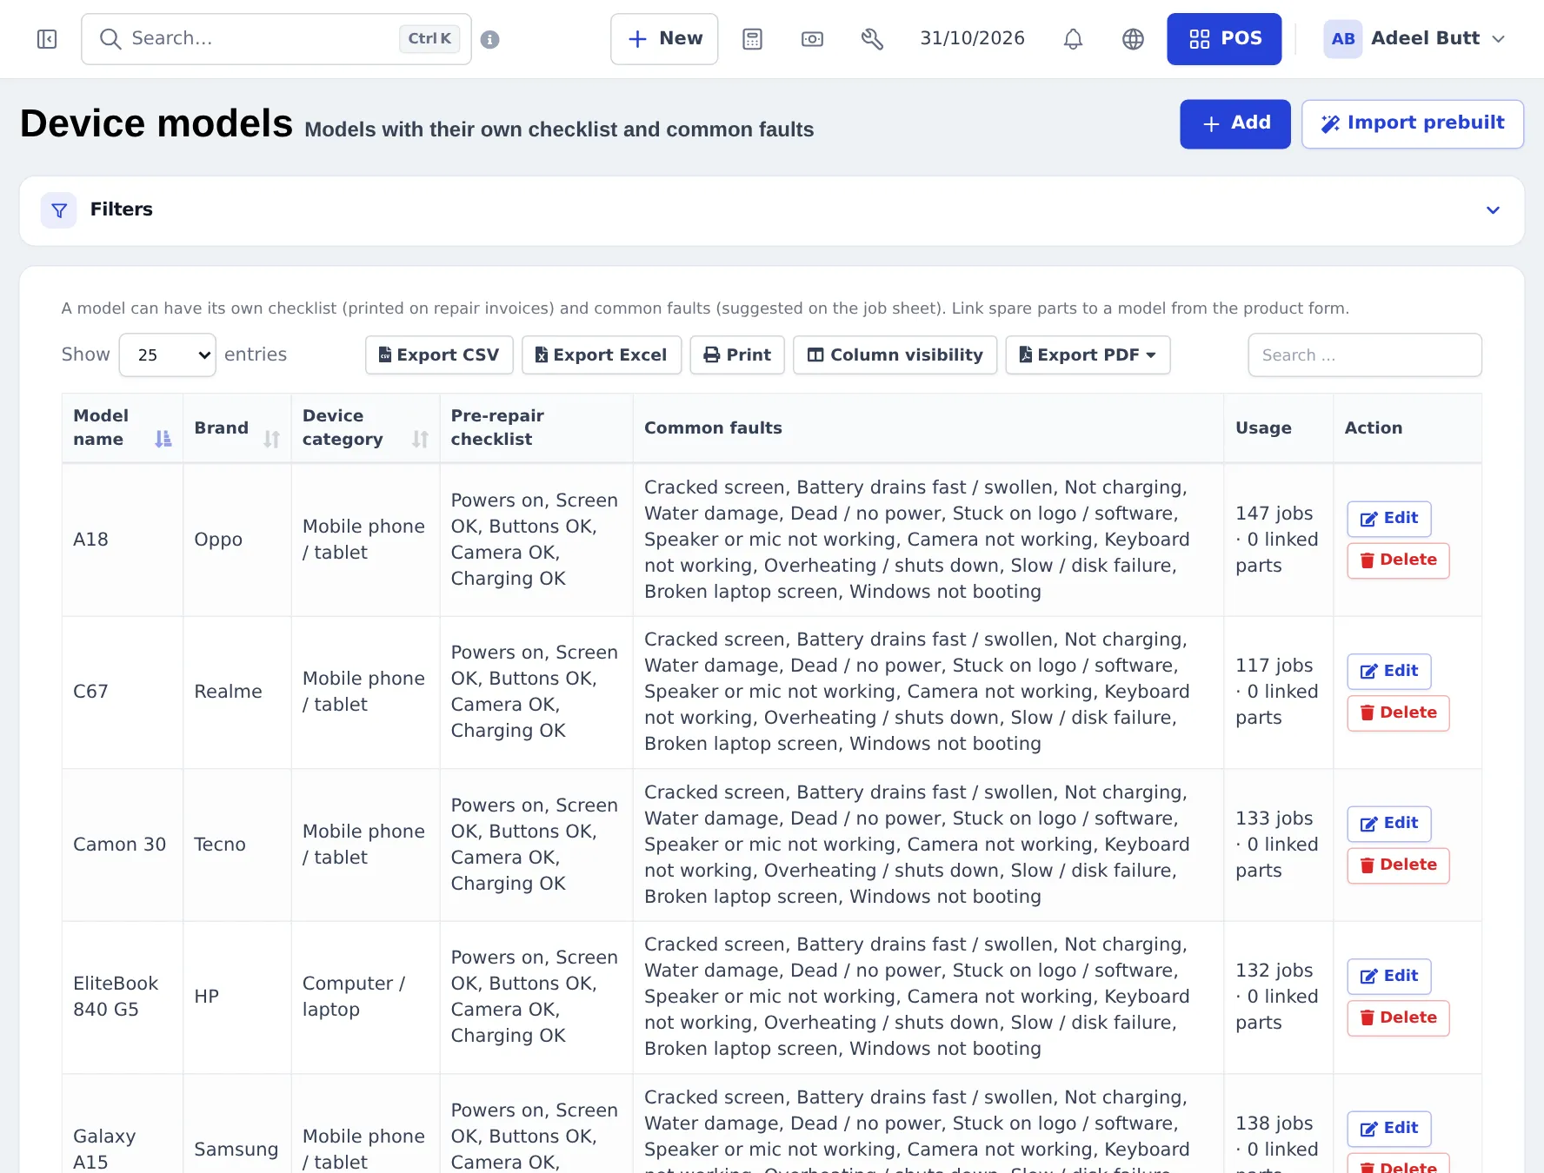Image resolution: width=1544 pixels, height=1173 pixels.
Task: Focus the top global search field
Action: pyautogui.click(x=276, y=39)
